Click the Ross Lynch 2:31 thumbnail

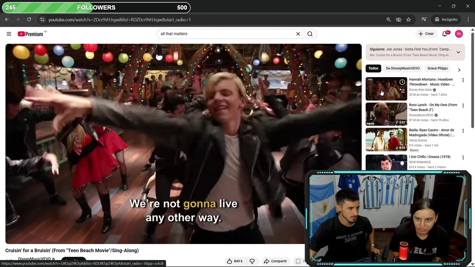[386, 114]
